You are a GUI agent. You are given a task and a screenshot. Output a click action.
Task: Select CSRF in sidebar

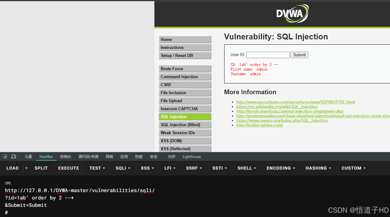tap(185, 85)
